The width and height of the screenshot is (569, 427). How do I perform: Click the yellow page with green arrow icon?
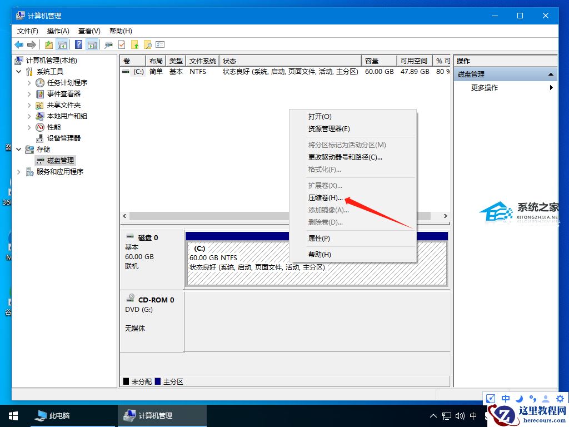pos(135,44)
